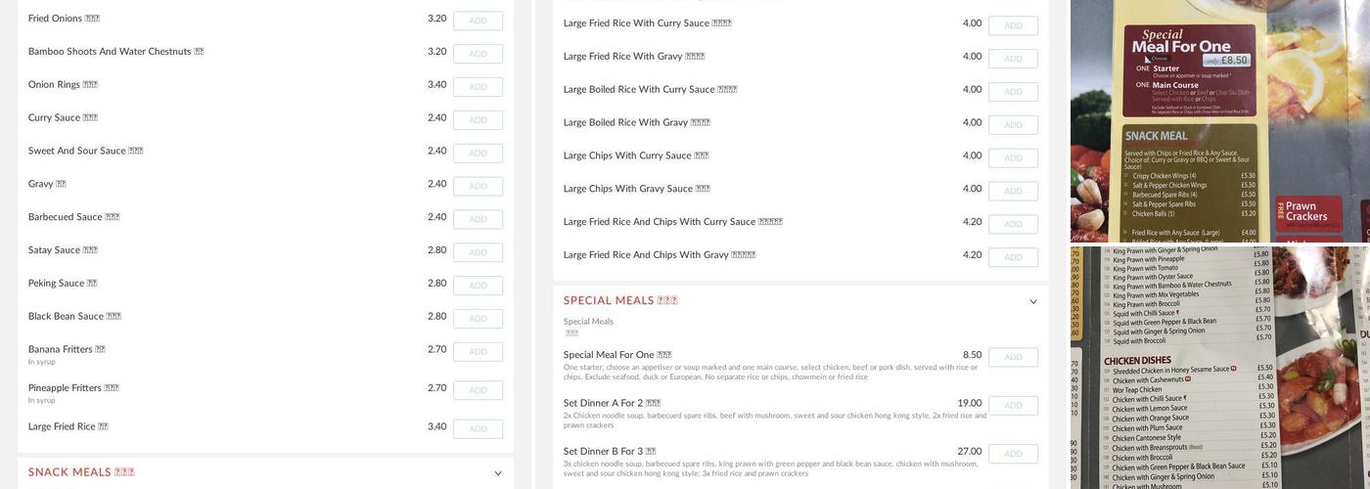The height and width of the screenshot is (489, 1370).
Task: Select the Black Bean Sauce item name
Action: point(66,317)
